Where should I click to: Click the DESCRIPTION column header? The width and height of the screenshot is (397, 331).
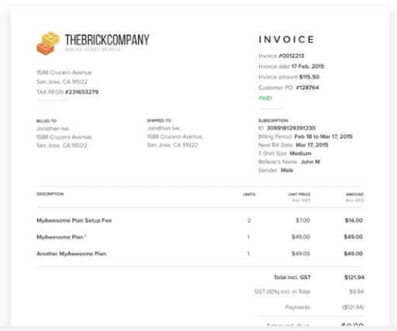pos(50,194)
